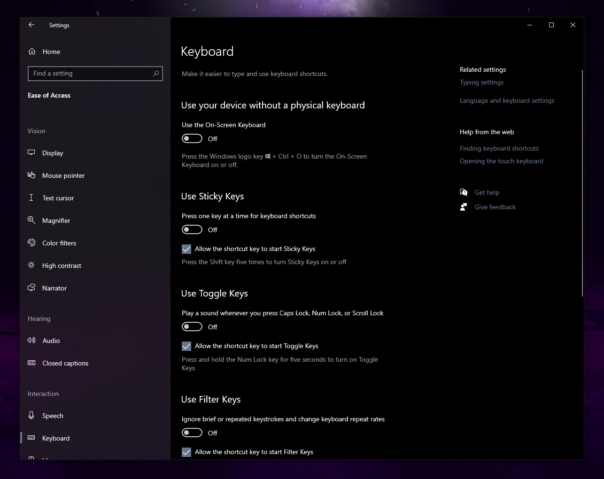Screen dimensions: 604x479
Task: Click the Home house icon
Action: (32, 52)
